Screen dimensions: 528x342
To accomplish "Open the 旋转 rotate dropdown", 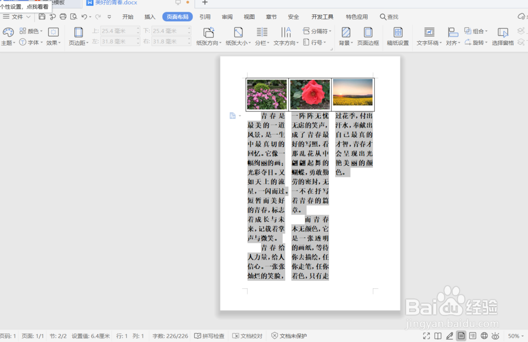I will (476, 42).
